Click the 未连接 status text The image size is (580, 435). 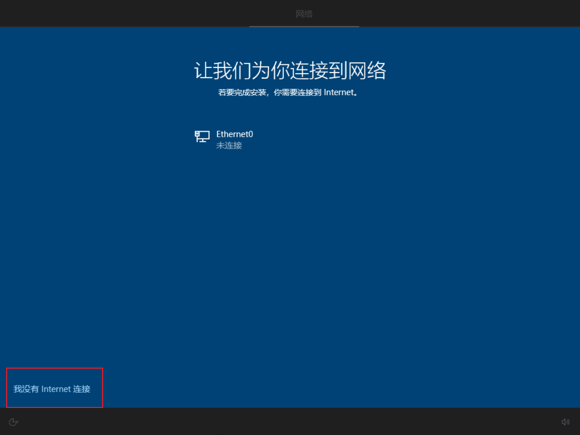(229, 146)
